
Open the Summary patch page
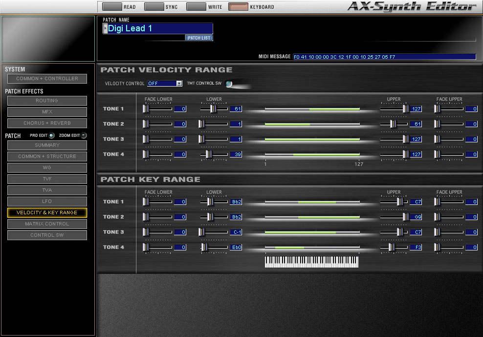click(x=47, y=145)
